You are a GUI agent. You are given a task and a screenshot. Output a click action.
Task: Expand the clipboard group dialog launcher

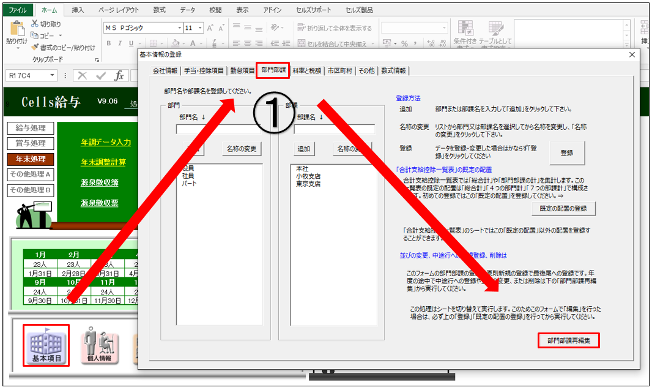point(97,60)
